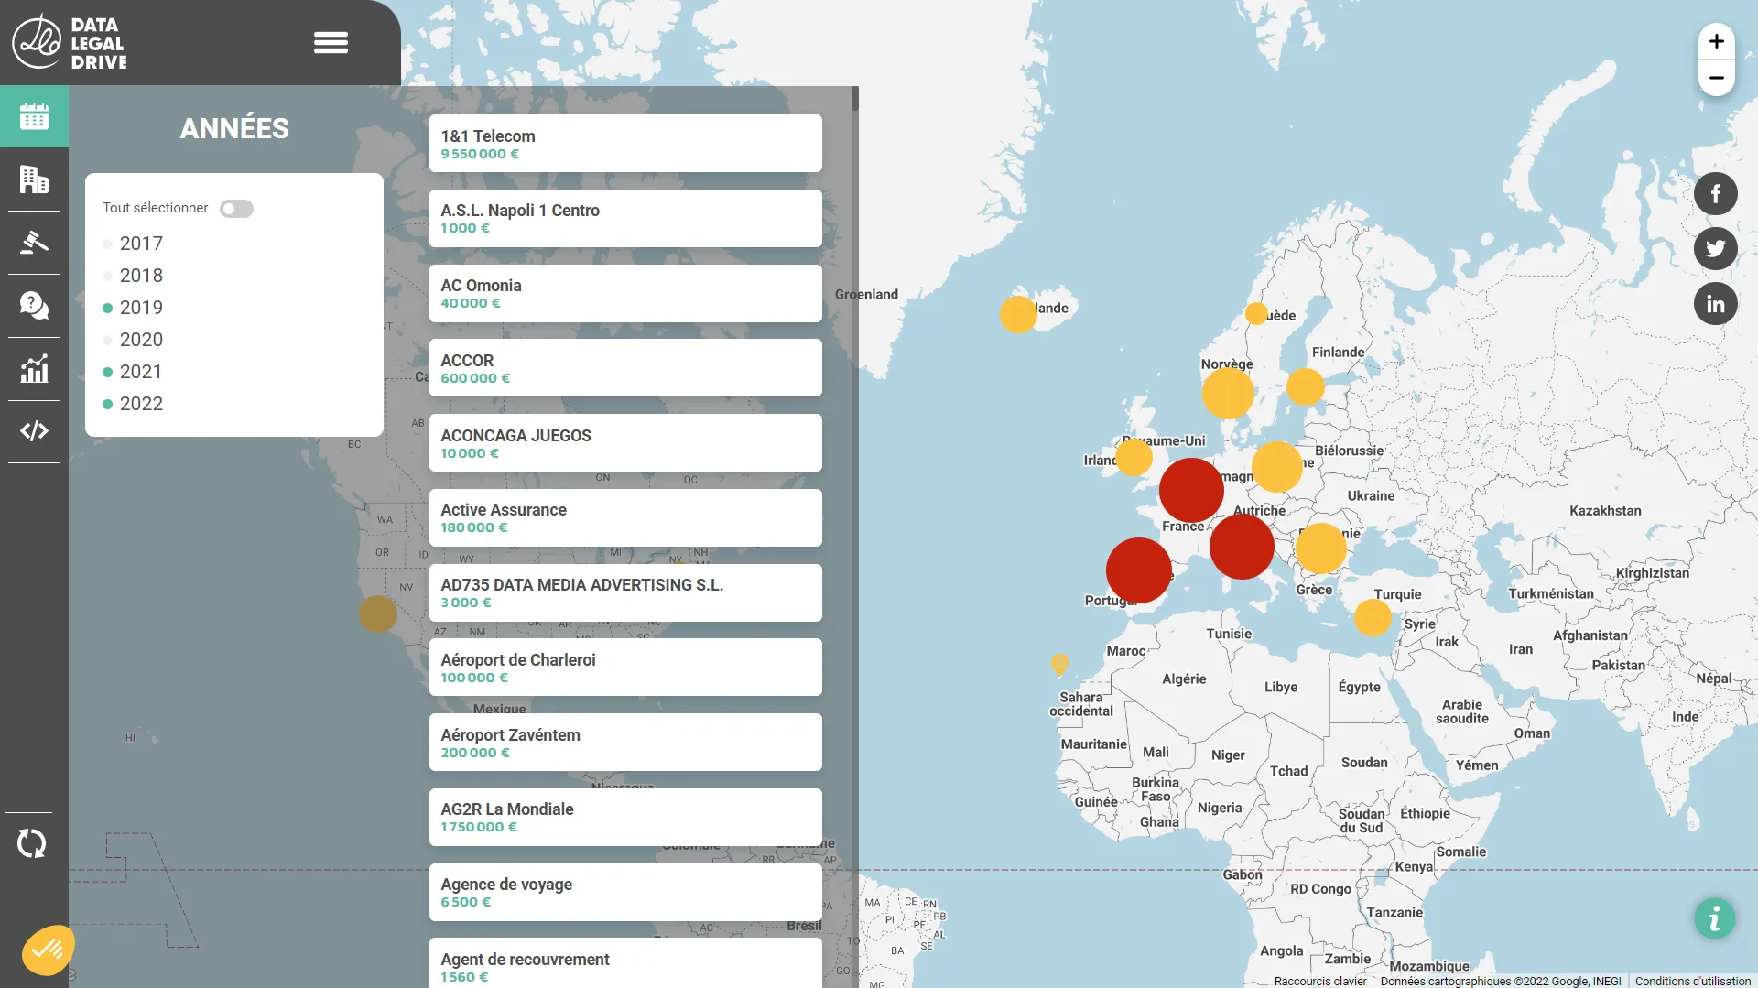The width and height of the screenshot is (1758, 988).
Task: Open the ACCOR card
Action: tap(625, 368)
